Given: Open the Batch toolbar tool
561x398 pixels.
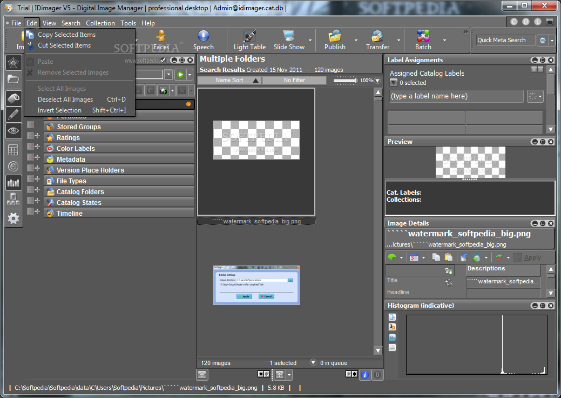Looking at the screenshot, I should coord(423,40).
